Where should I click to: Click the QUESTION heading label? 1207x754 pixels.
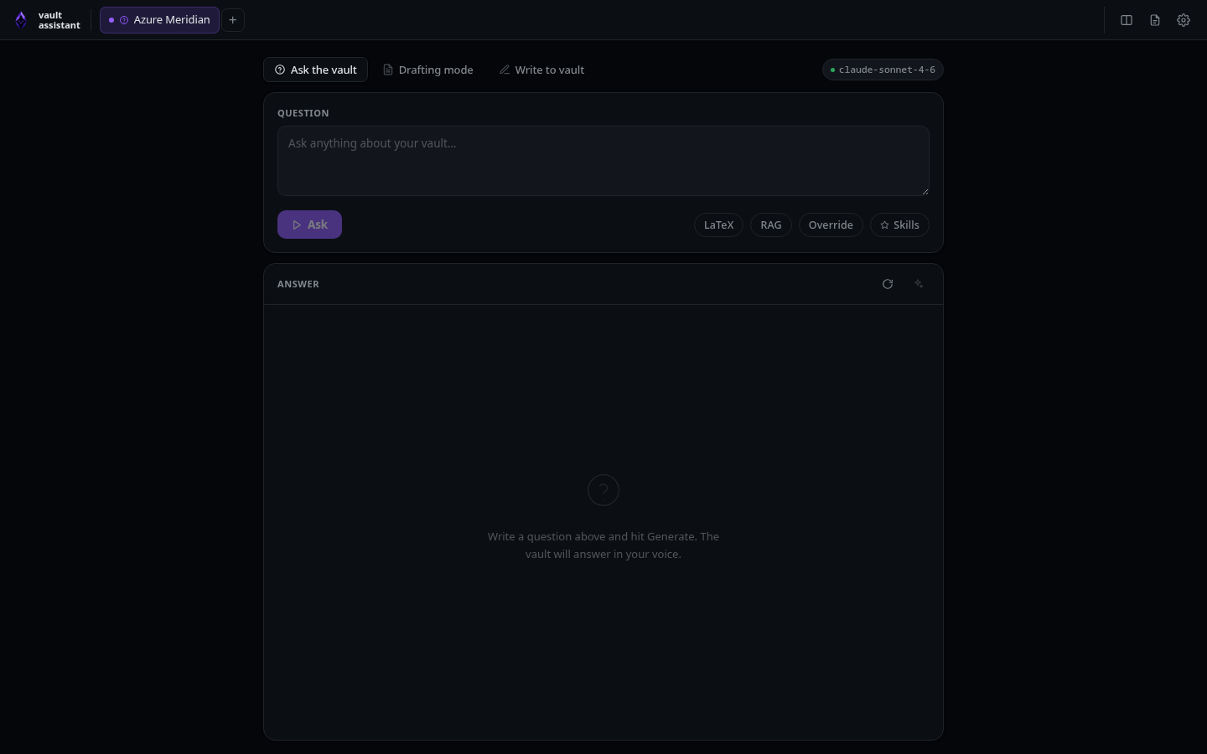click(303, 113)
